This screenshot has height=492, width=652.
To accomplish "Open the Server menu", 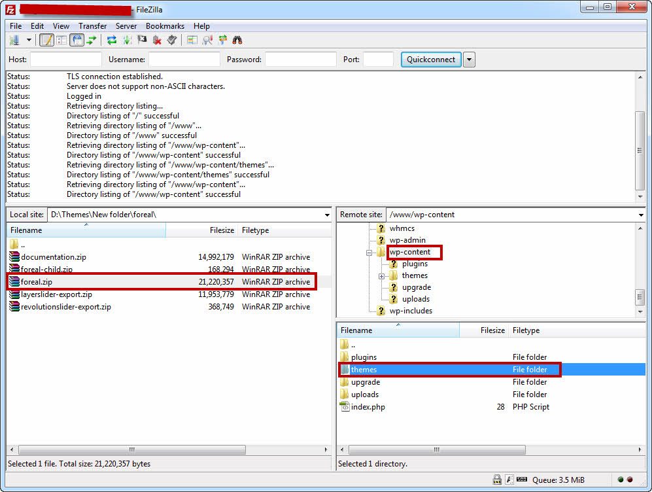I will [126, 26].
